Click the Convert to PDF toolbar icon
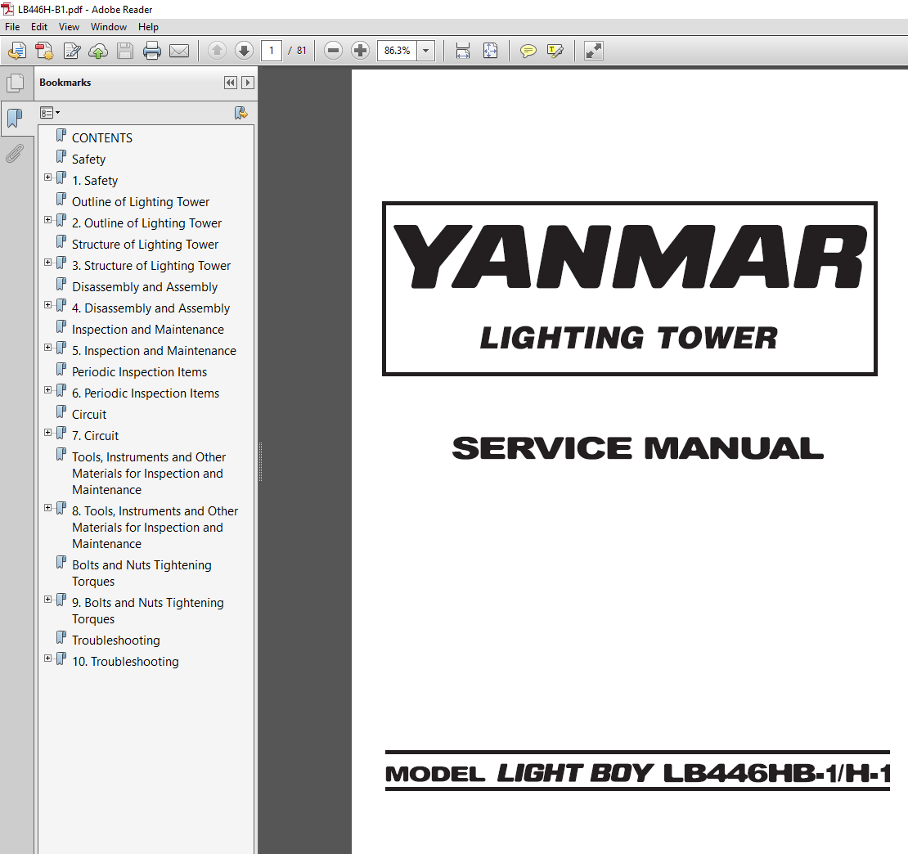 (x=44, y=51)
